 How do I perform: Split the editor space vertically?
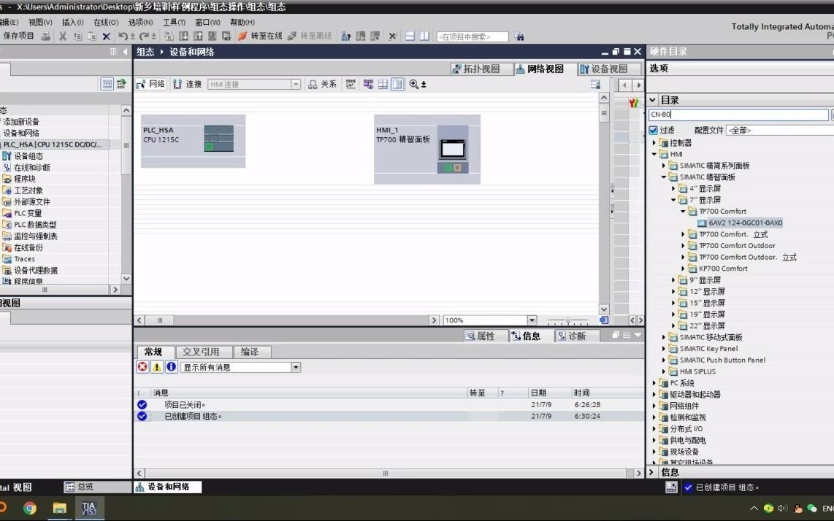point(424,36)
